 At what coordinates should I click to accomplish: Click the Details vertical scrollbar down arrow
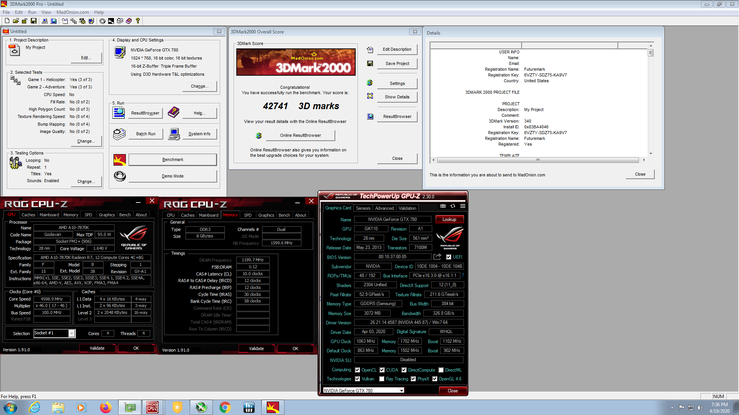point(651,154)
